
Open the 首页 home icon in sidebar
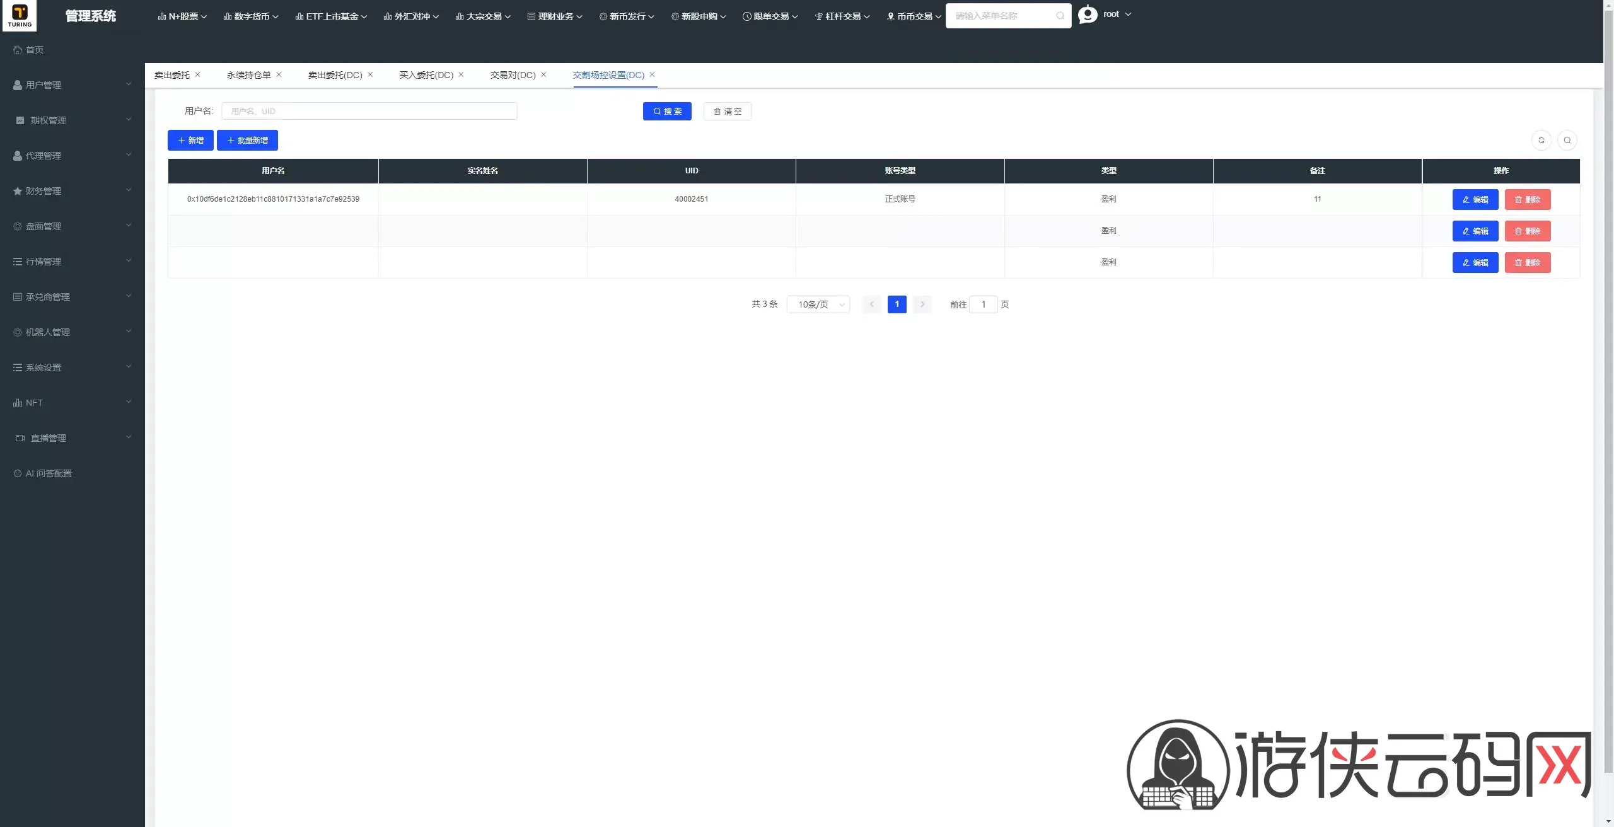[18, 50]
